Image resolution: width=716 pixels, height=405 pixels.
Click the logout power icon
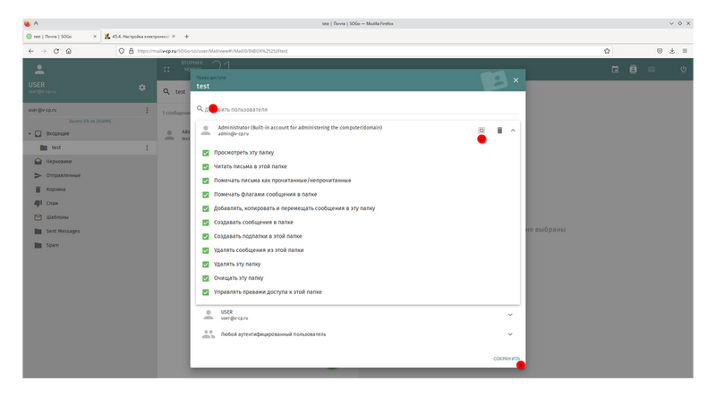[x=683, y=69]
